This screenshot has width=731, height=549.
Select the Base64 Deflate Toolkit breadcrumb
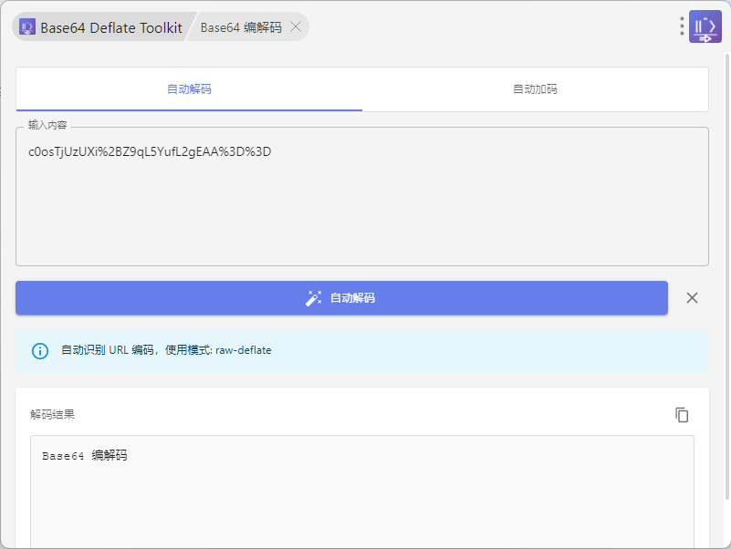coord(110,27)
